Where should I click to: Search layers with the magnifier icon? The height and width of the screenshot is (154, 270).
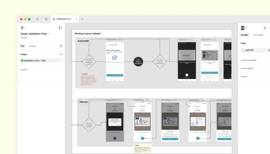coord(61,46)
